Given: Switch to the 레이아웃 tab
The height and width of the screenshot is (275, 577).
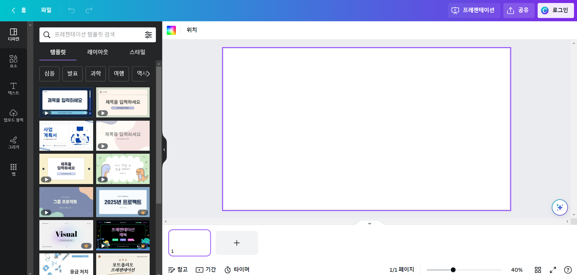Looking at the screenshot, I should coord(97,52).
